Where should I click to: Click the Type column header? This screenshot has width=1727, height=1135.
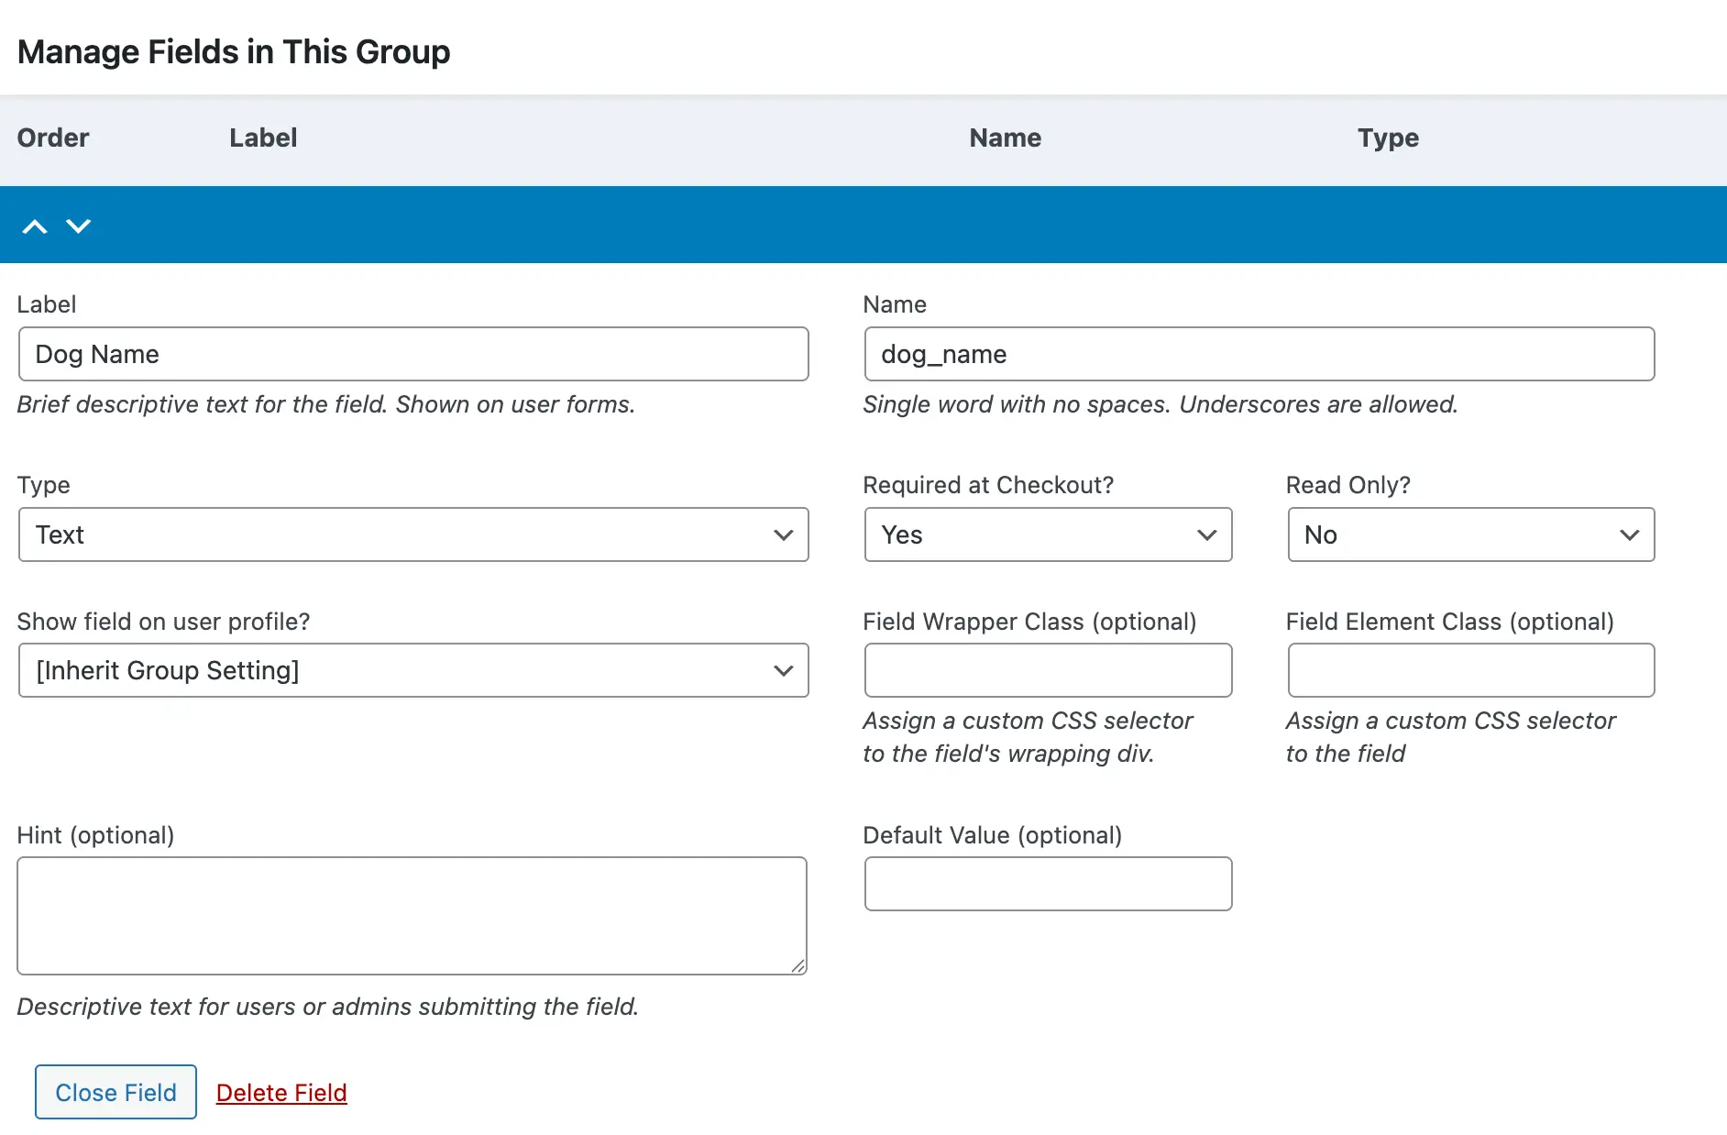(x=1387, y=138)
